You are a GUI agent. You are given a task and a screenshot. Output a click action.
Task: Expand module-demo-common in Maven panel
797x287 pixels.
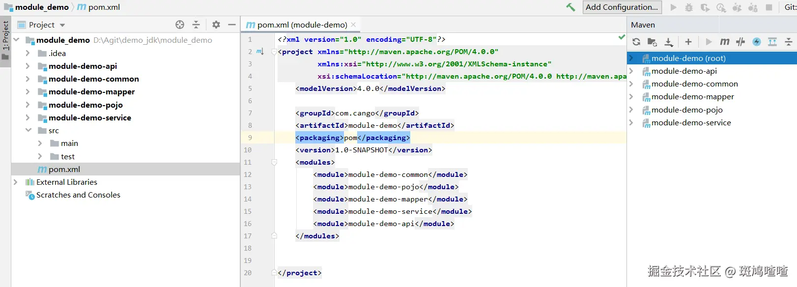pyautogui.click(x=631, y=84)
